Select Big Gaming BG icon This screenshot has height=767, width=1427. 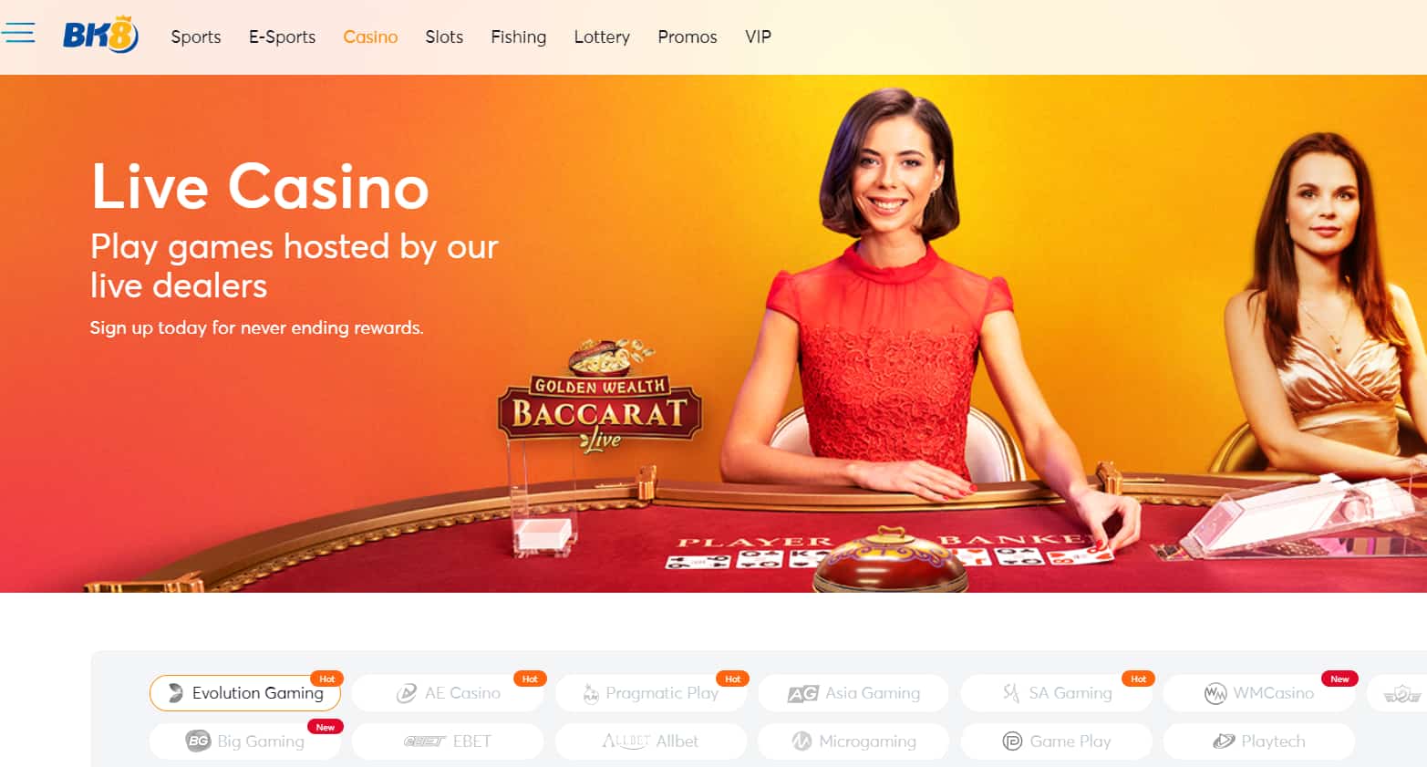[x=198, y=741]
